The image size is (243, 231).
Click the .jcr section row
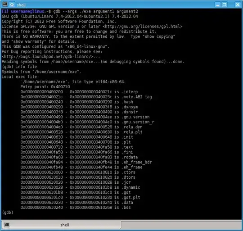tap(76, 182)
